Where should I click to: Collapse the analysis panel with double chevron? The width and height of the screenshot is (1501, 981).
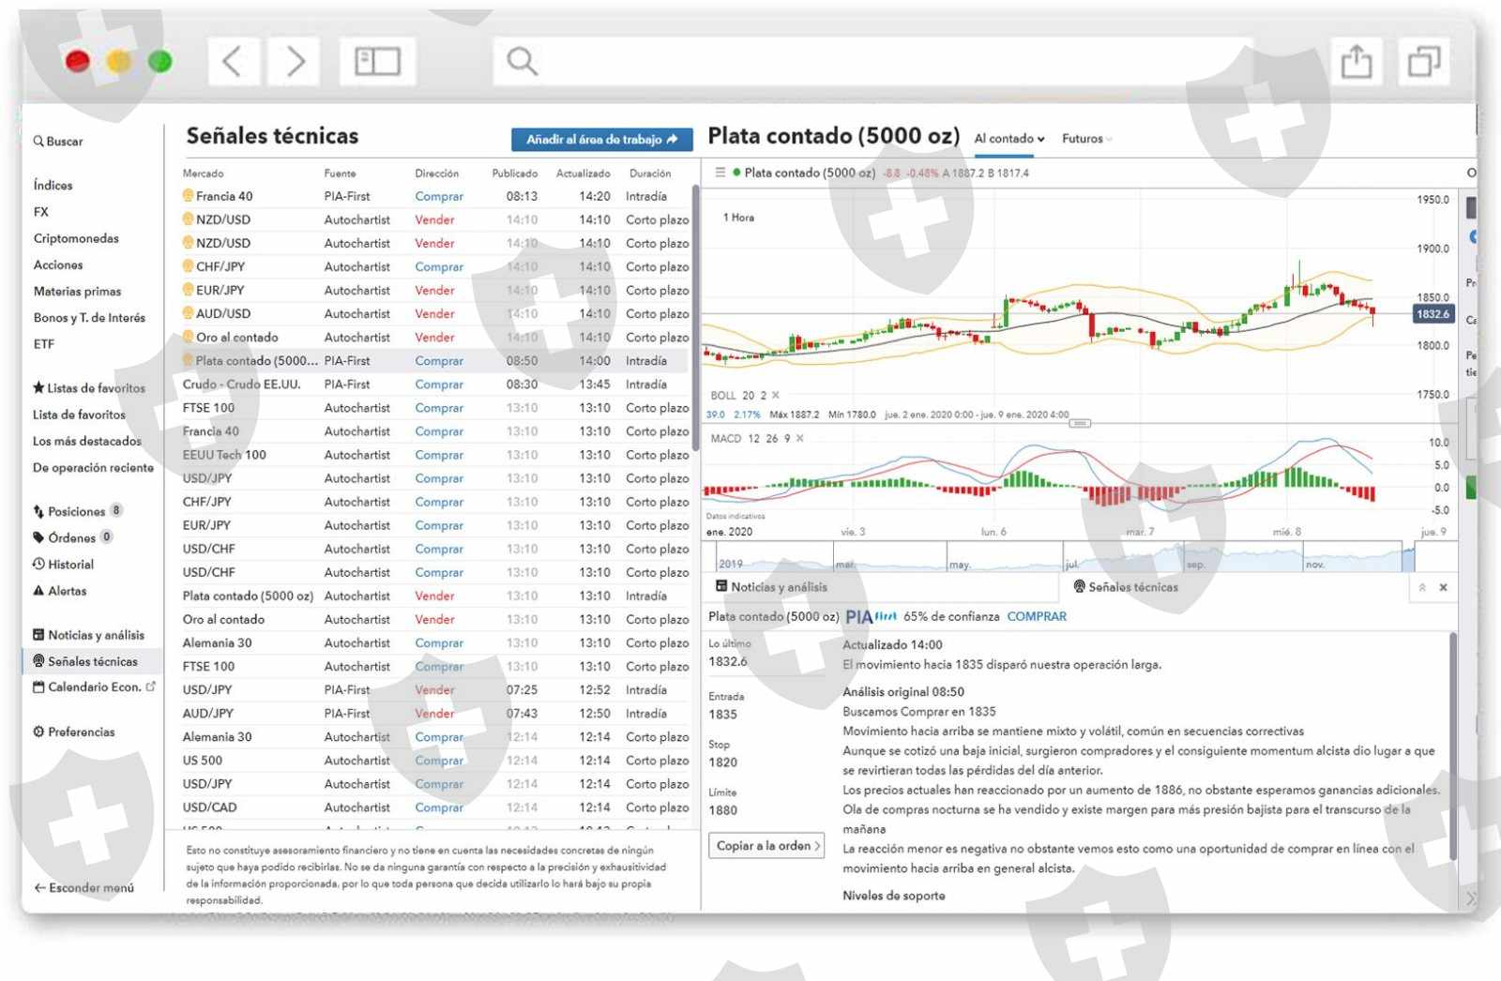pos(1422,588)
